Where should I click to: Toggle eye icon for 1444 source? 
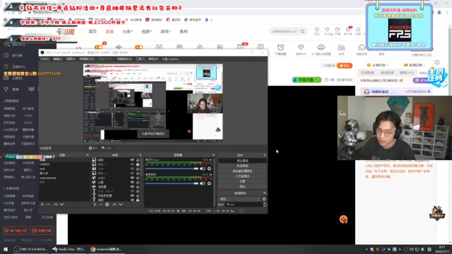point(132,169)
